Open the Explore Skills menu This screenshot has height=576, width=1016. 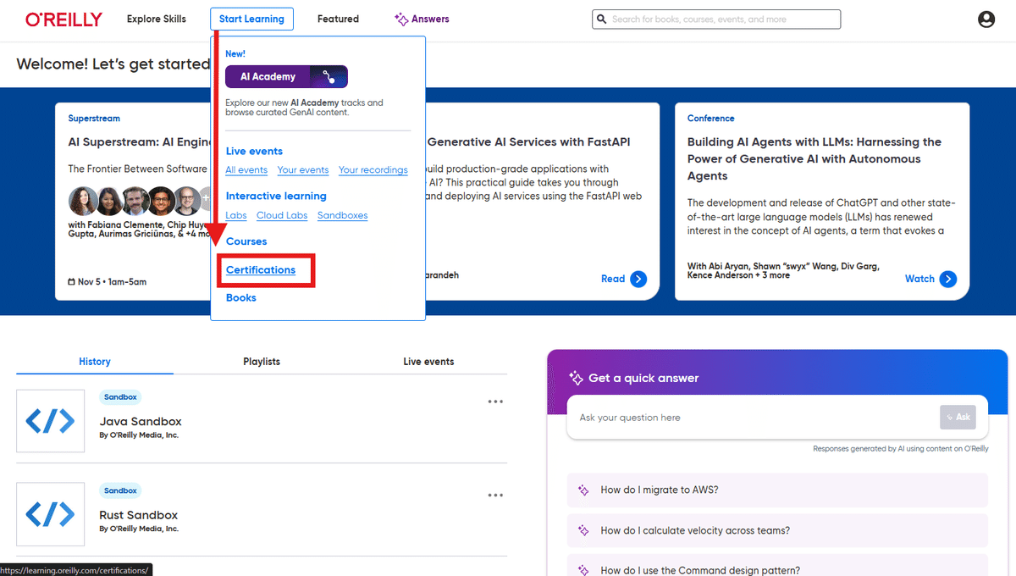tap(156, 19)
